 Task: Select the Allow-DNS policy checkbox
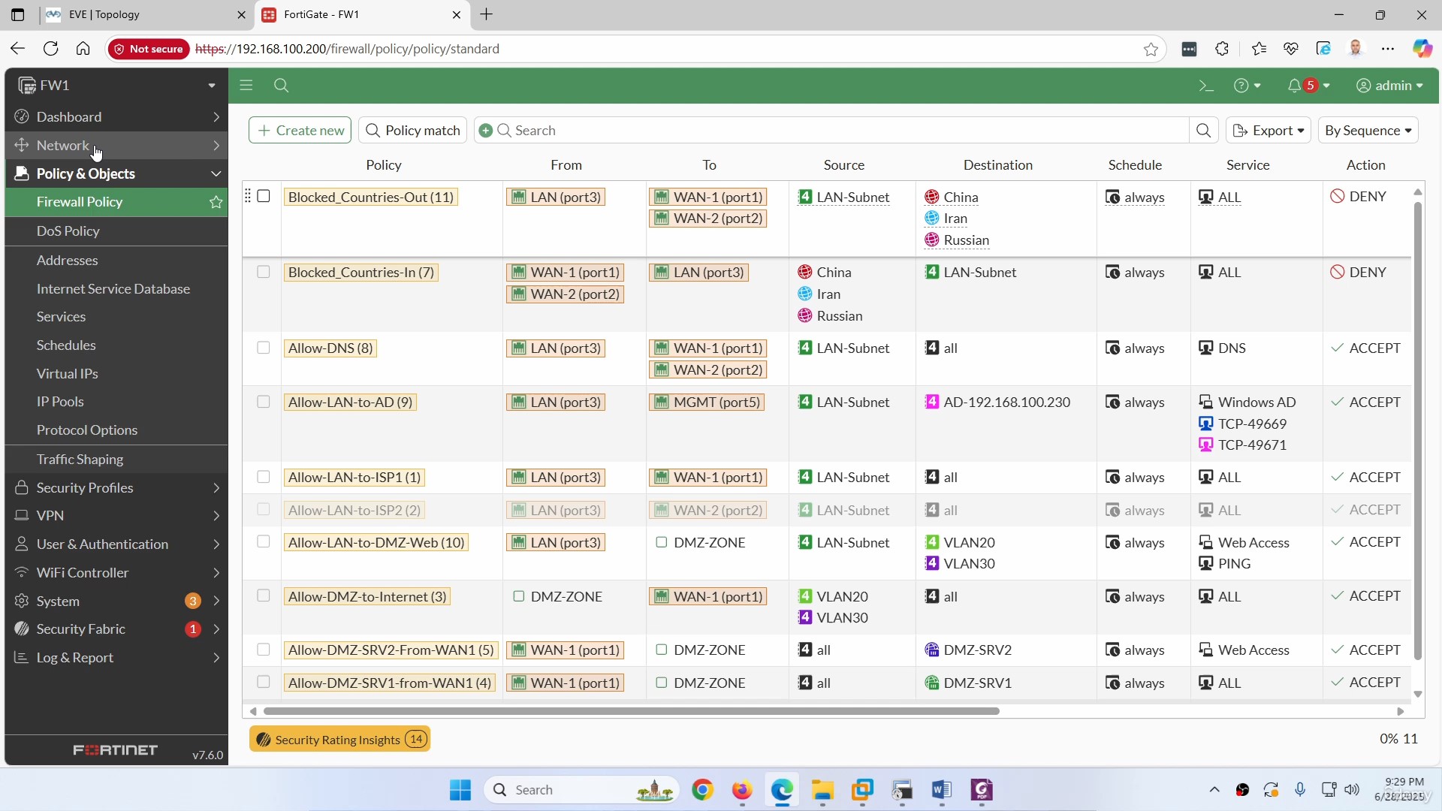pos(264,348)
